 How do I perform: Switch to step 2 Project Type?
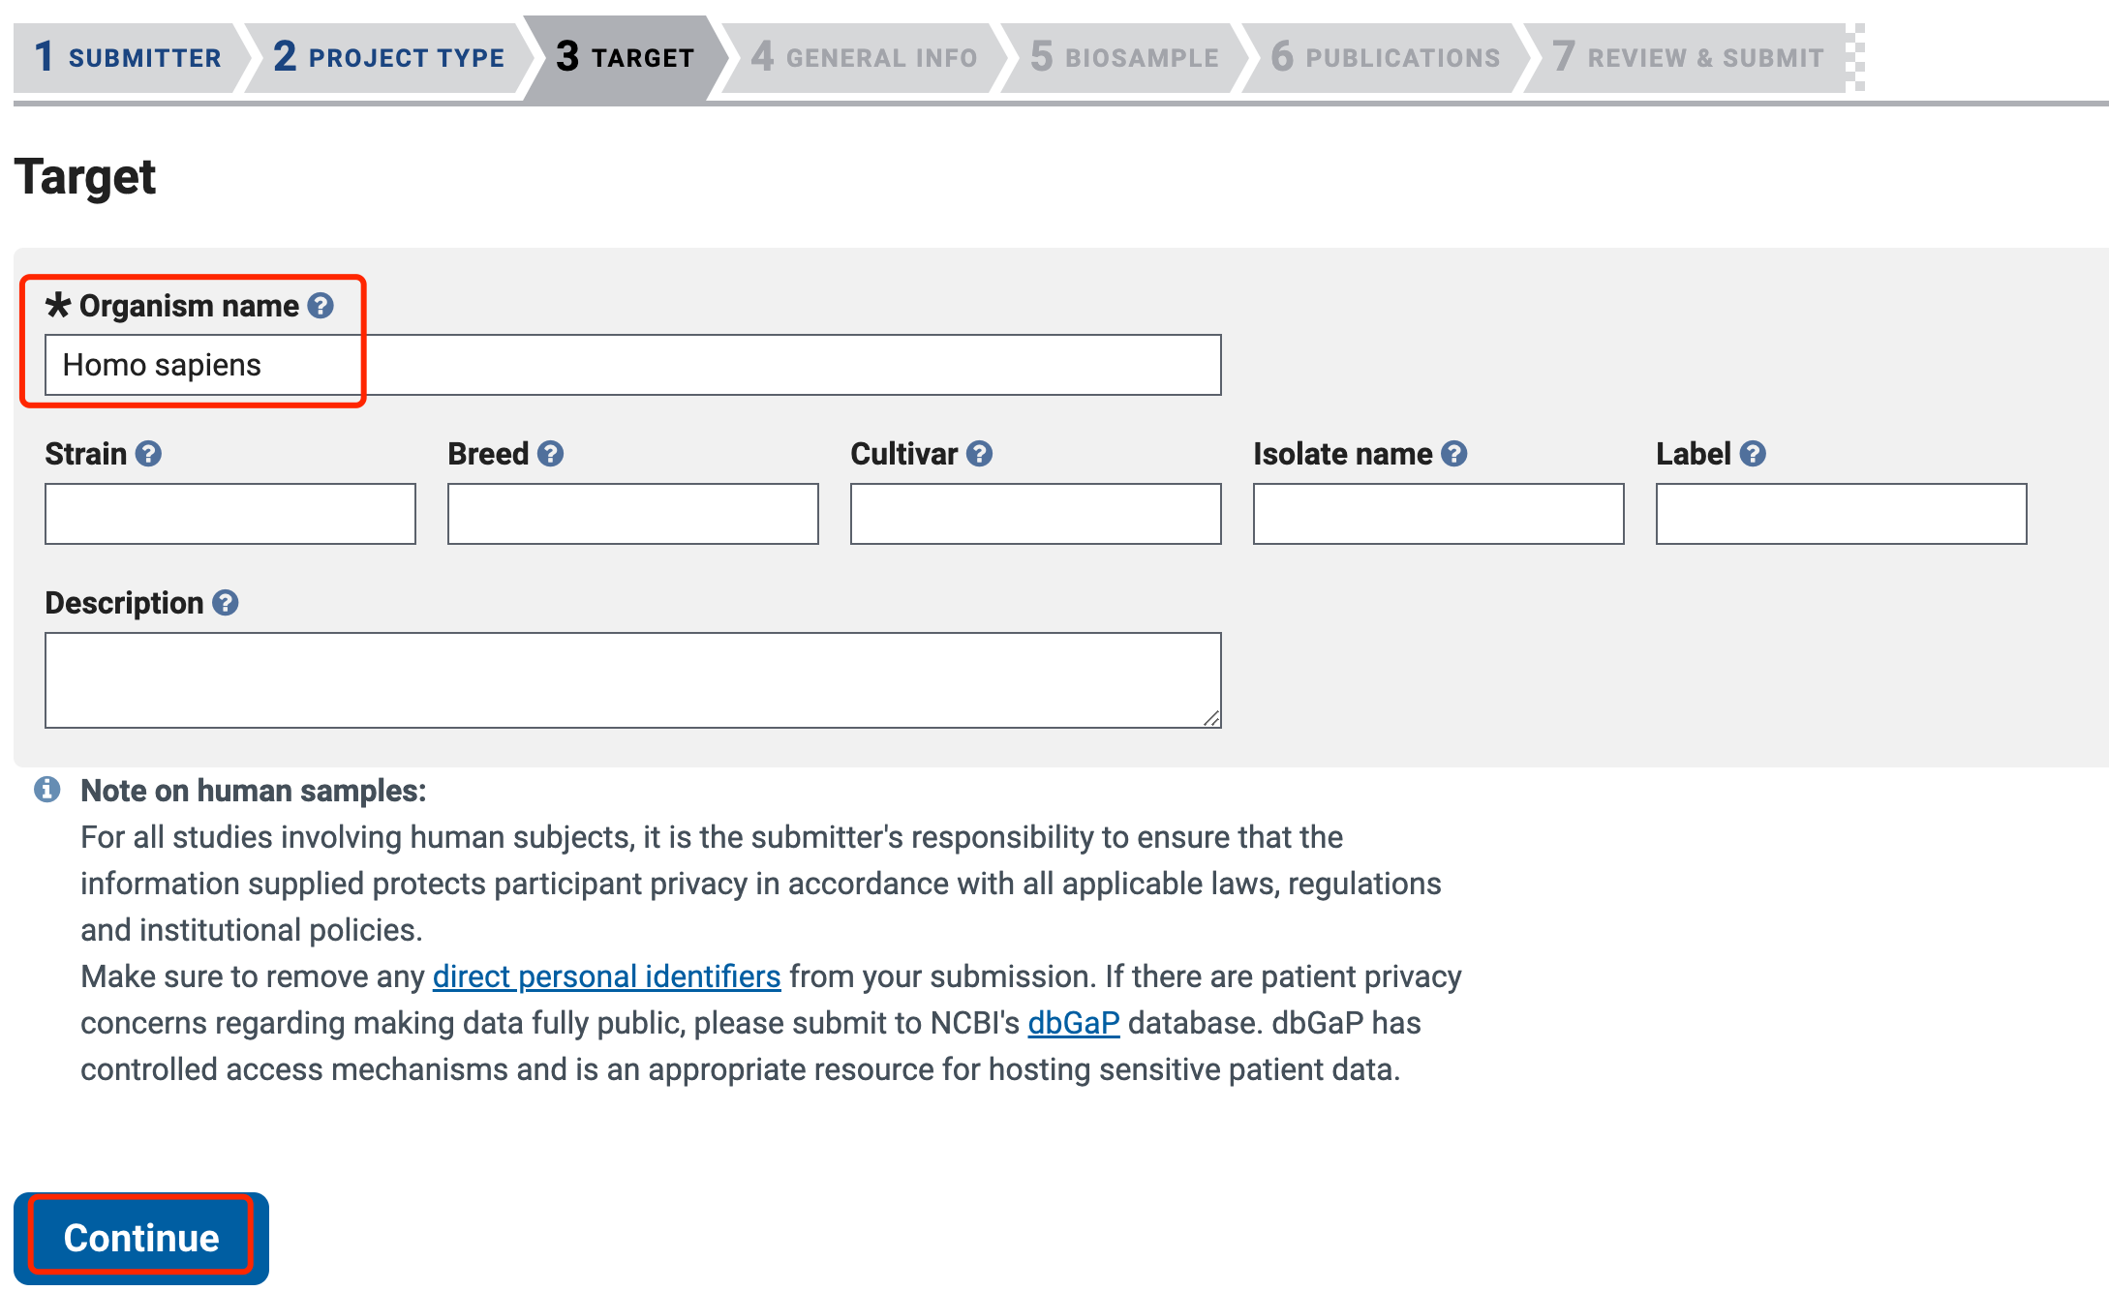388,57
